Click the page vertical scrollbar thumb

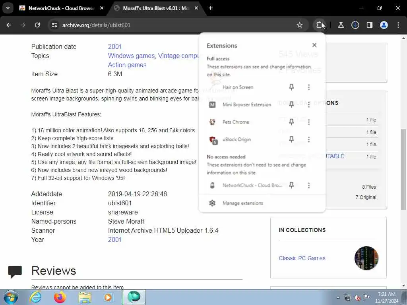click(404, 169)
